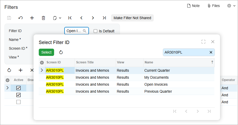Click the Filter ID lookup magnifier

click(85, 31)
